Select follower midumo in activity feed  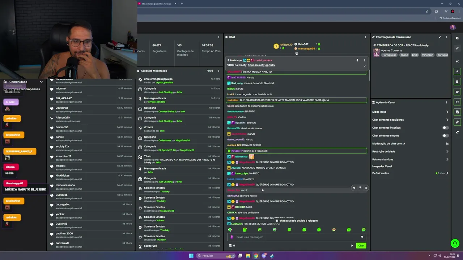tap(61, 88)
